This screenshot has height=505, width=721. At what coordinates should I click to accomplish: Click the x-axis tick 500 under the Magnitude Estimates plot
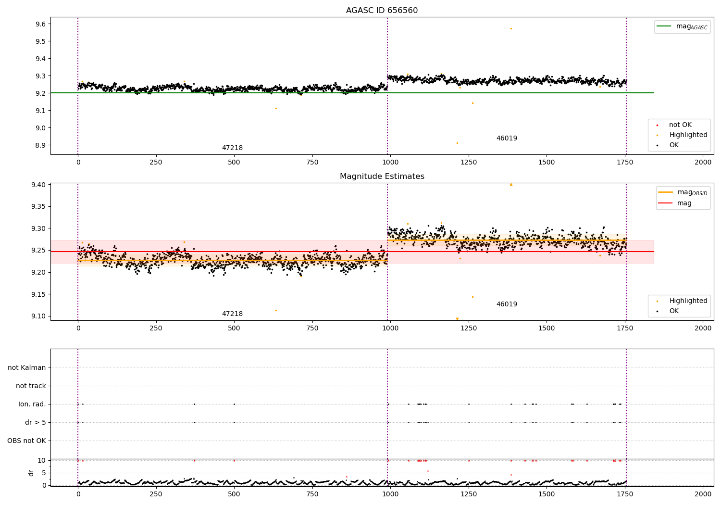[x=234, y=328]
